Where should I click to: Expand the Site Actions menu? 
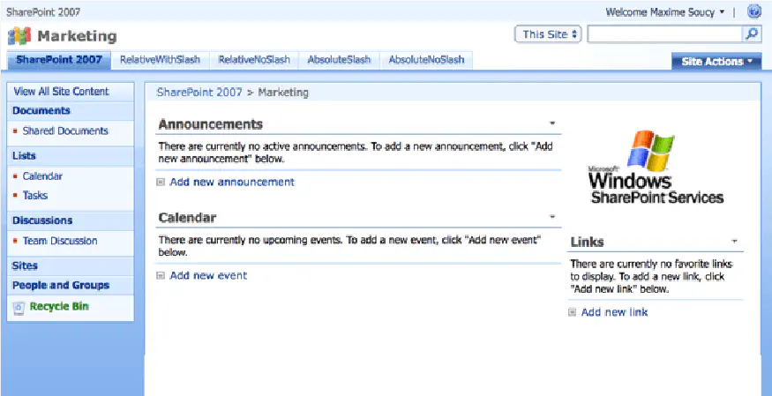716,62
